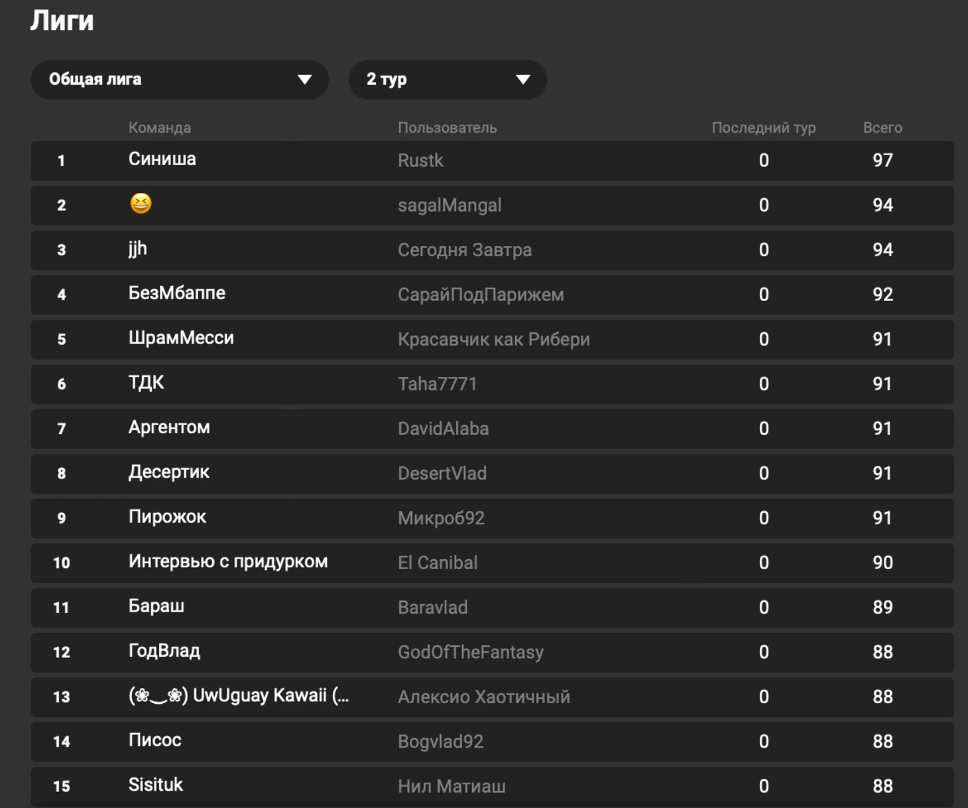968x808 pixels.
Task: Click the arrow in Общая лига selector
Action: point(304,80)
